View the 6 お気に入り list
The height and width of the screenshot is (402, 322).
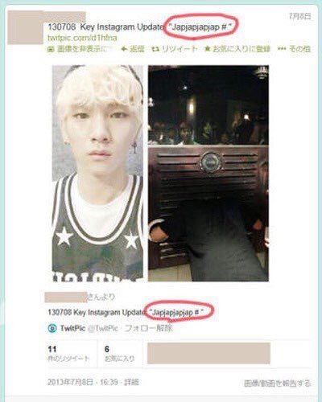click(119, 354)
